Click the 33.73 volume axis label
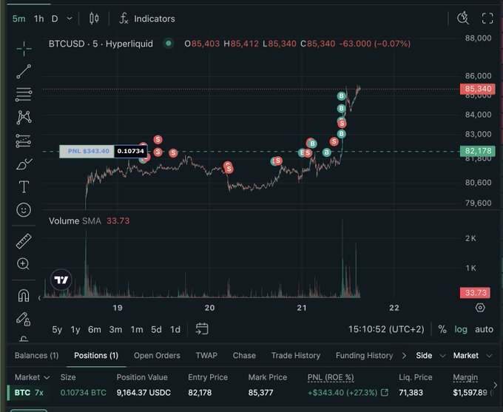Screen dimensions: 503x412 click(x=475, y=293)
